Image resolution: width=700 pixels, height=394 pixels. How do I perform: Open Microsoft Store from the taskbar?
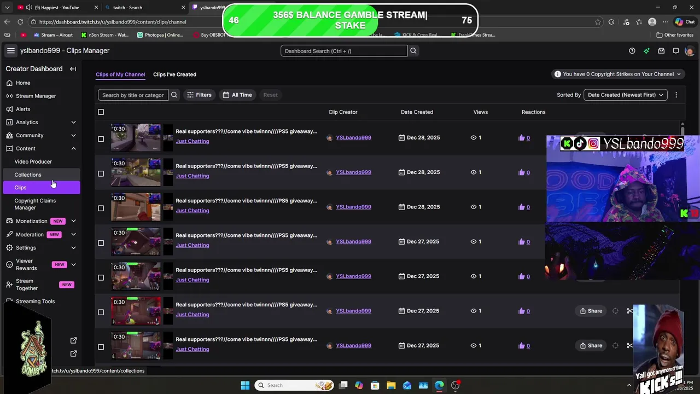(375, 385)
